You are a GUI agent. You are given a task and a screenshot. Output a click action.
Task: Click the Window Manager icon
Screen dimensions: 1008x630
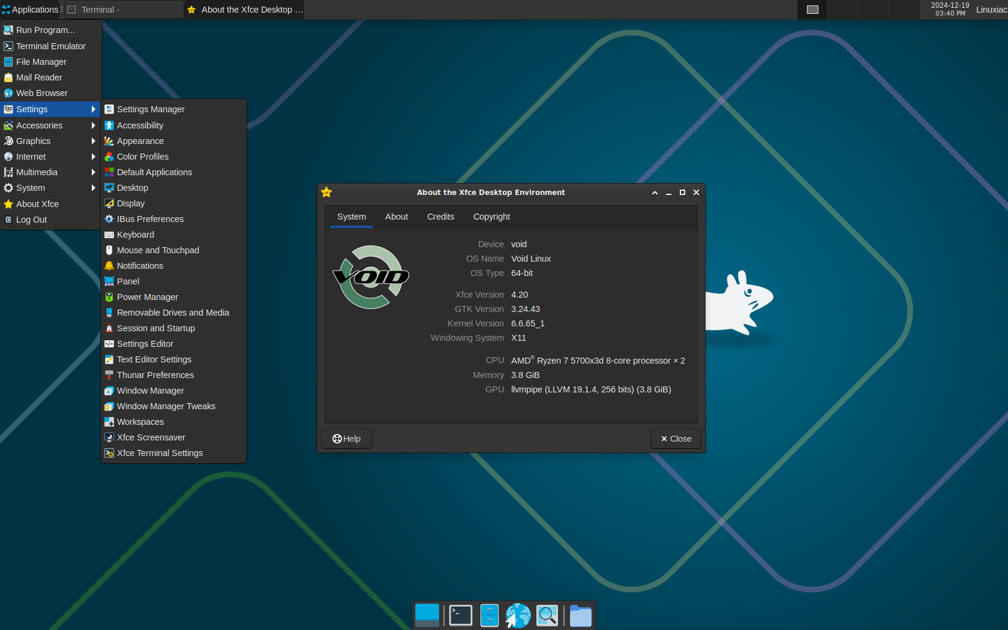pos(109,391)
